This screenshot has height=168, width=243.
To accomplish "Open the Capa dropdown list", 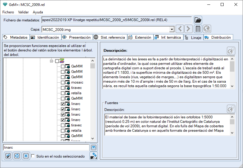I will pyautogui.click(x=171, y=29).
